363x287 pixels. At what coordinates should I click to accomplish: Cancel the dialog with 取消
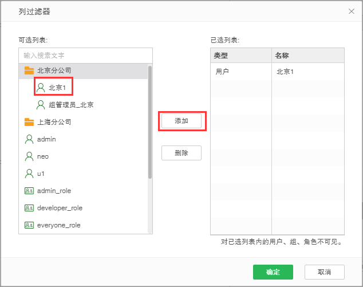click(x=325, y=272)
